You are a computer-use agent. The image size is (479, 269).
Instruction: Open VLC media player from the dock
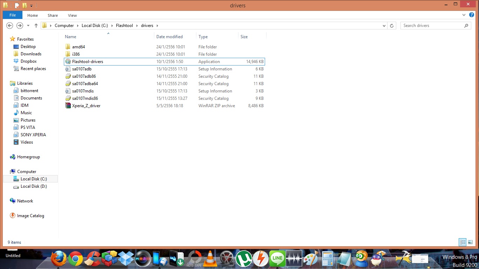coord(210,259)
